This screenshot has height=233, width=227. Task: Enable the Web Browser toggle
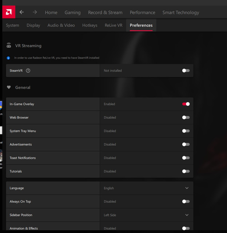click(x=186, y=117)
